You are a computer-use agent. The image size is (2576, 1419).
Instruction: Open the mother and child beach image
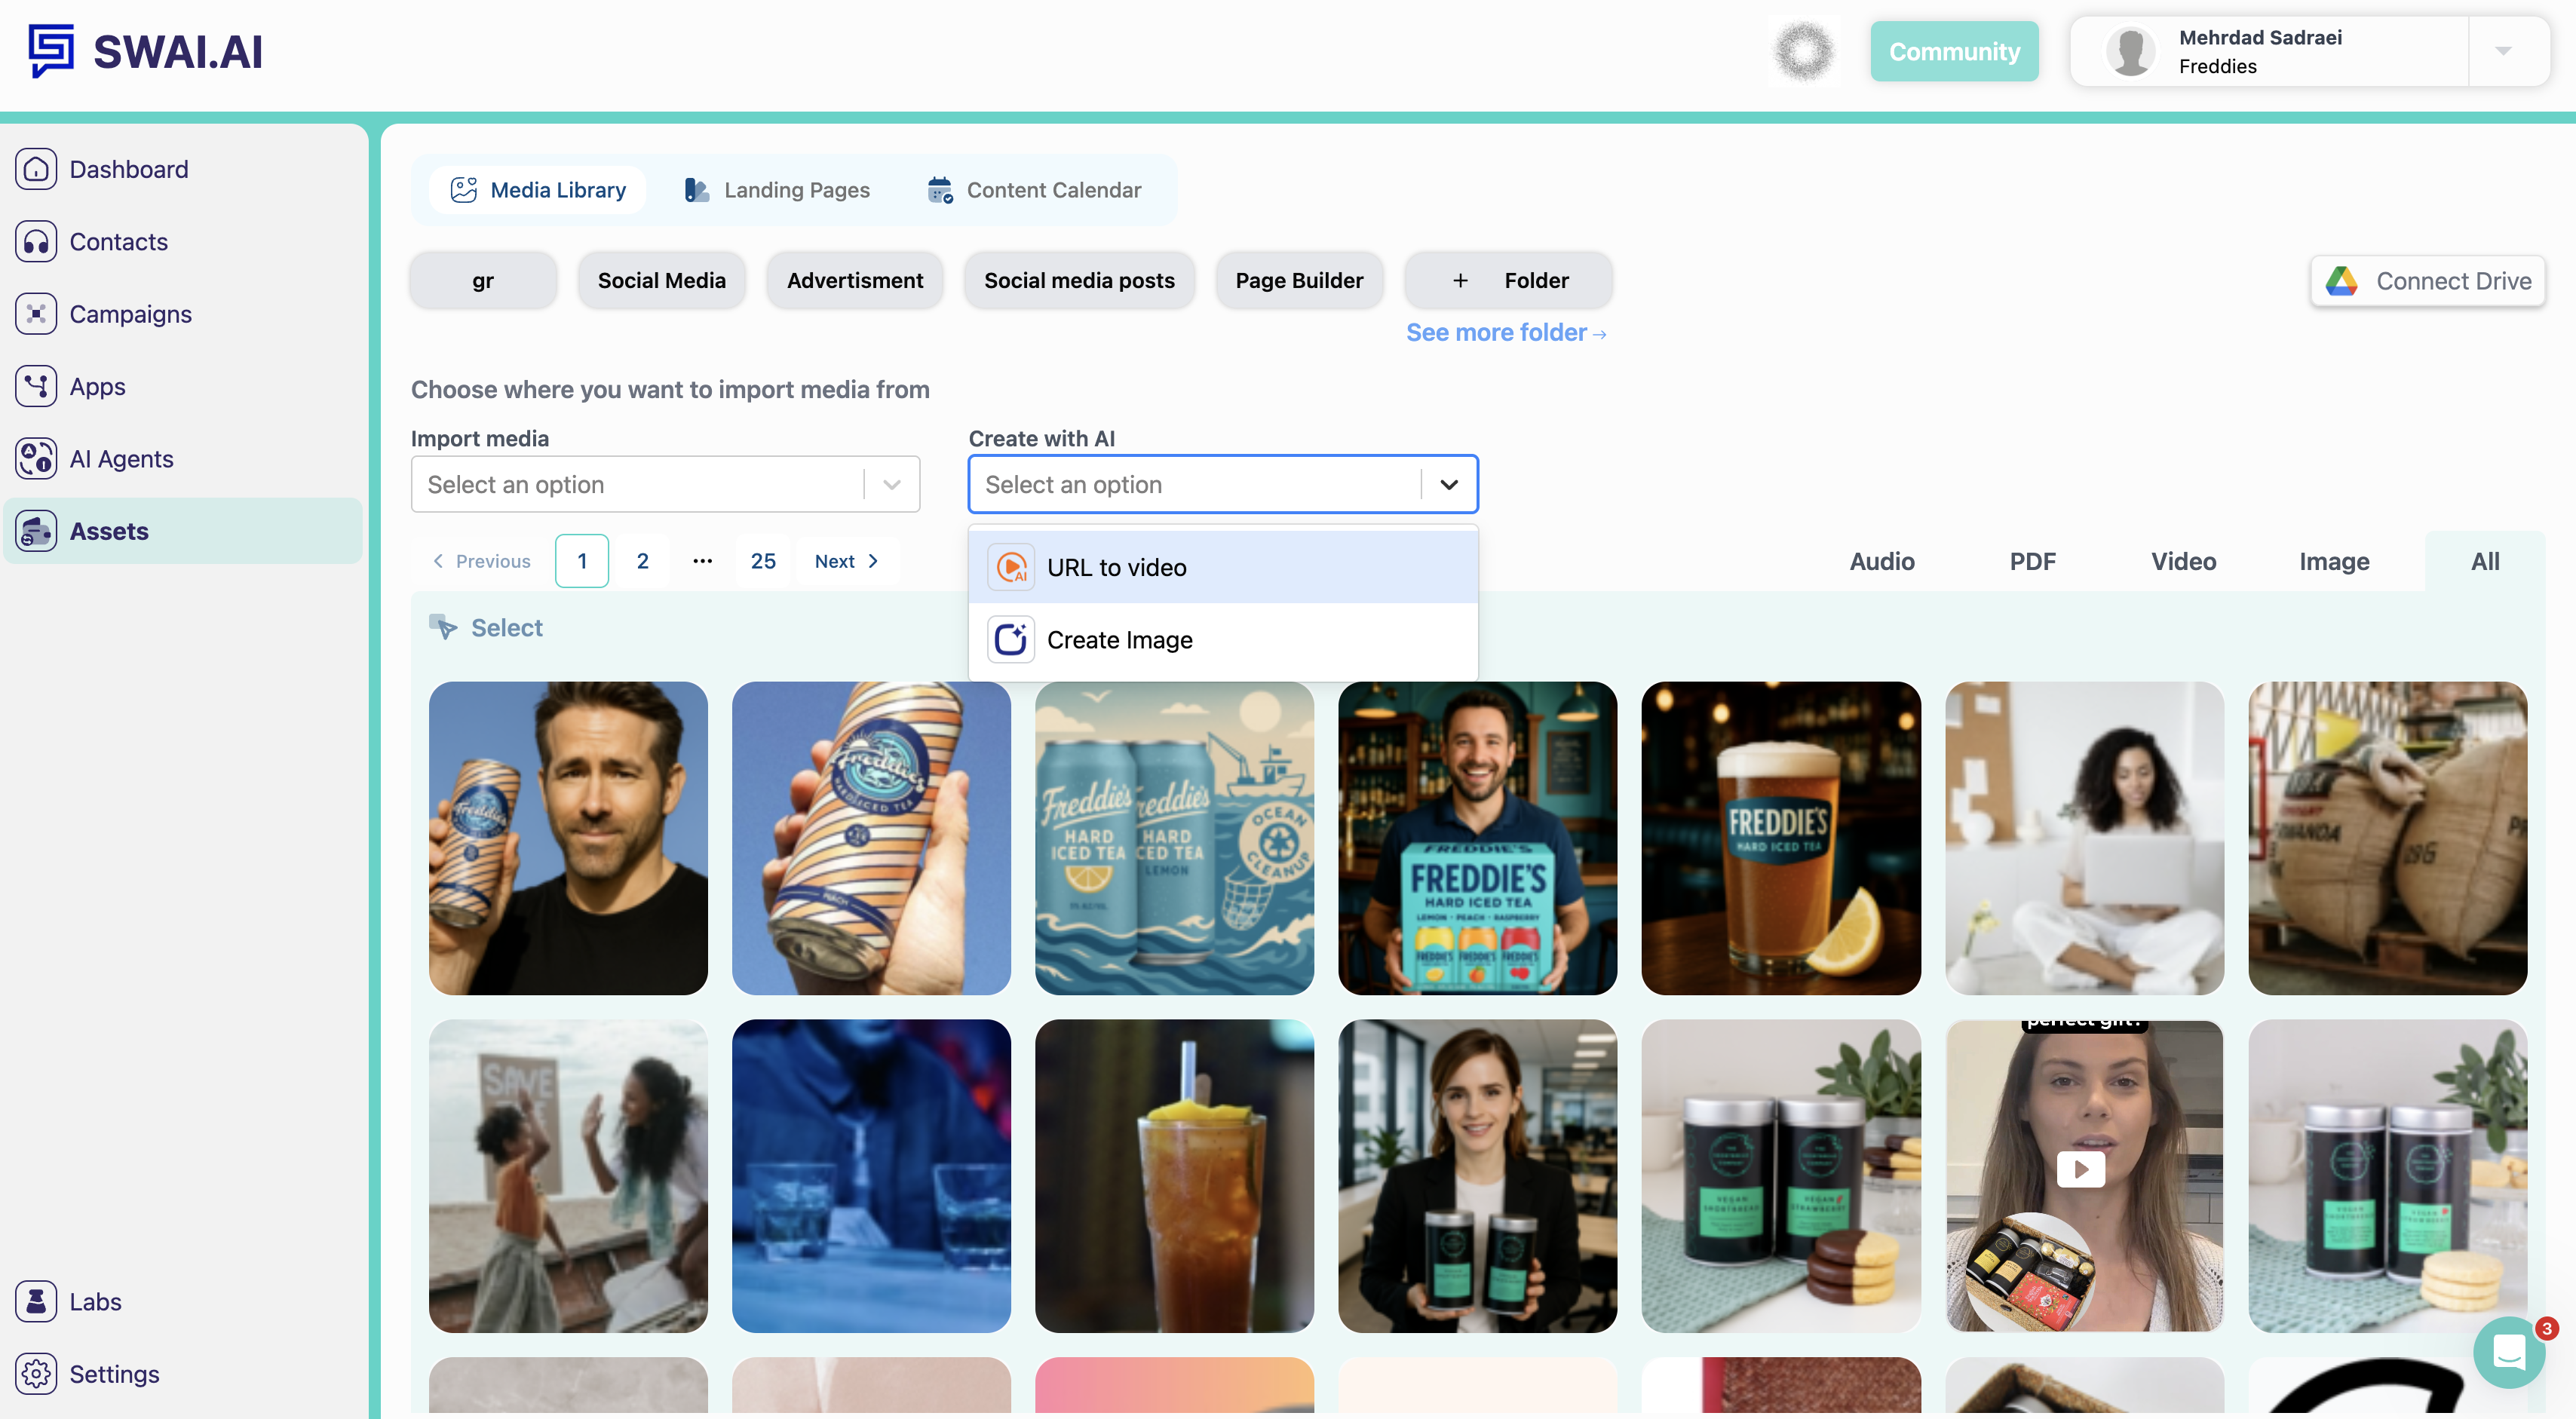(568, 1176)
